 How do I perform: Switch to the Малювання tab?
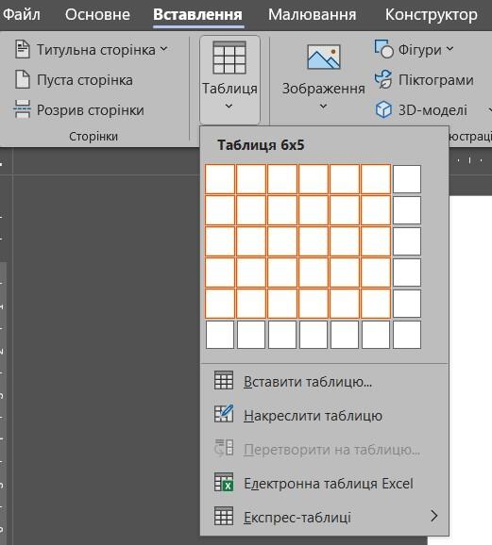click(x=312, y=14)
